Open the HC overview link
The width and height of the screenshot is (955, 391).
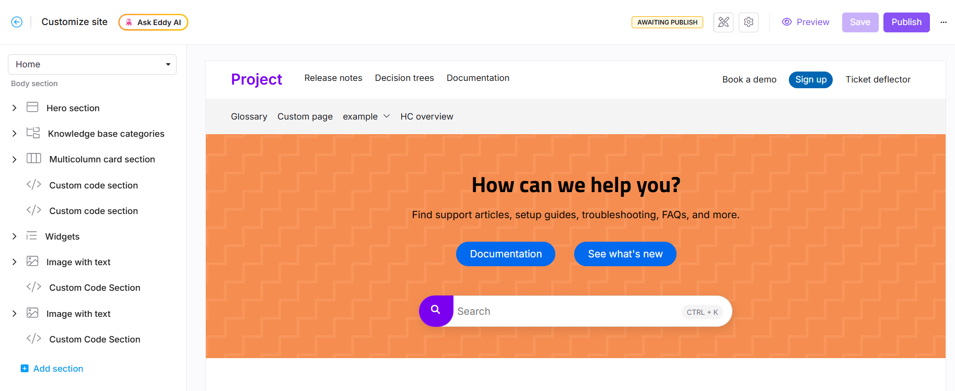427,116
